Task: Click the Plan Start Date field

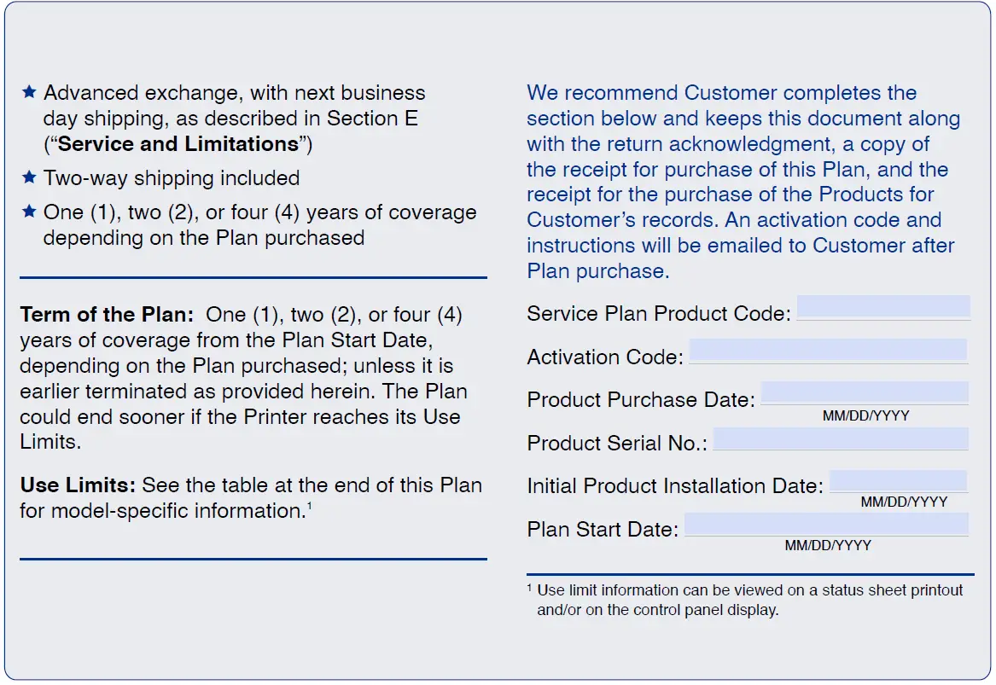Action: (x=826, y=524)
